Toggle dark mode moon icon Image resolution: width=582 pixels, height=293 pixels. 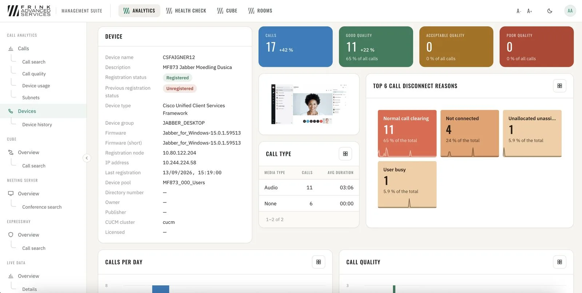click(550, 11)
